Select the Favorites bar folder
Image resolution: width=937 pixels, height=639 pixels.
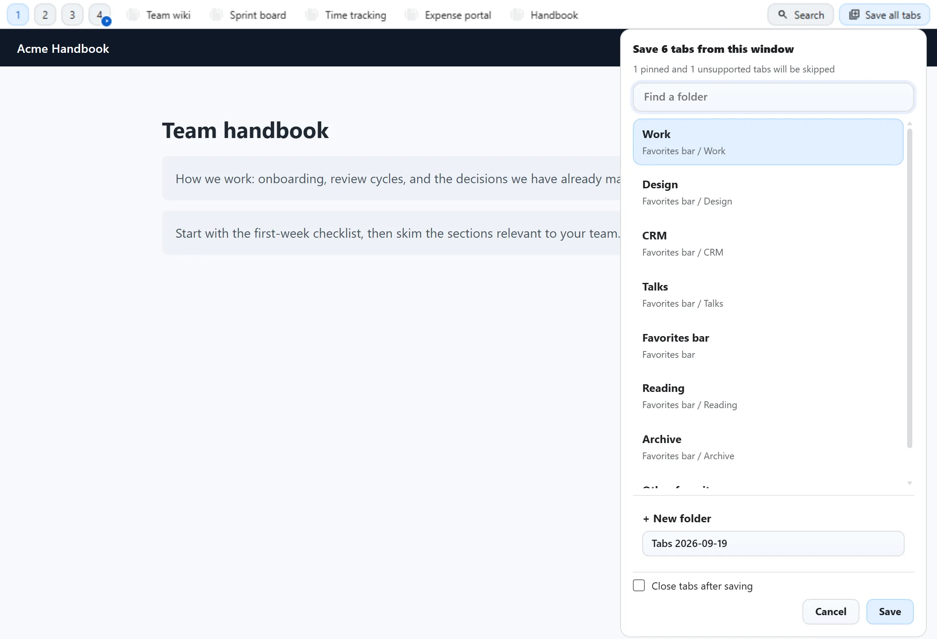point(768,346)
